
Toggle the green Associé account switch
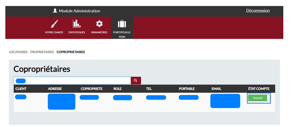[x=259, y=98]
